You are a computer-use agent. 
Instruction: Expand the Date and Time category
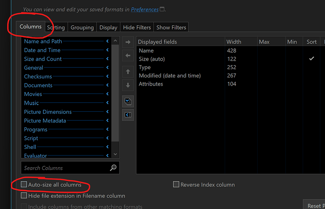[x=66, y=50]
